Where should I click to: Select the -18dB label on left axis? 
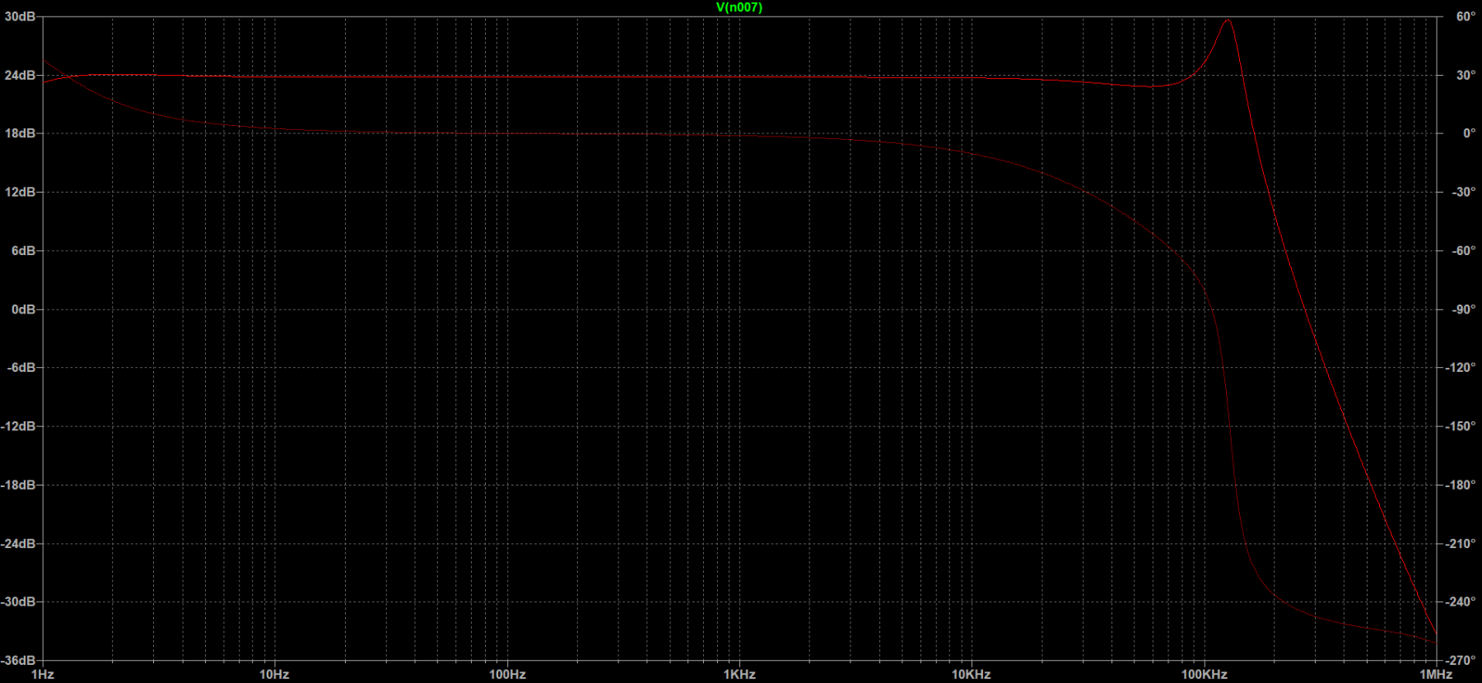(18, 485)
